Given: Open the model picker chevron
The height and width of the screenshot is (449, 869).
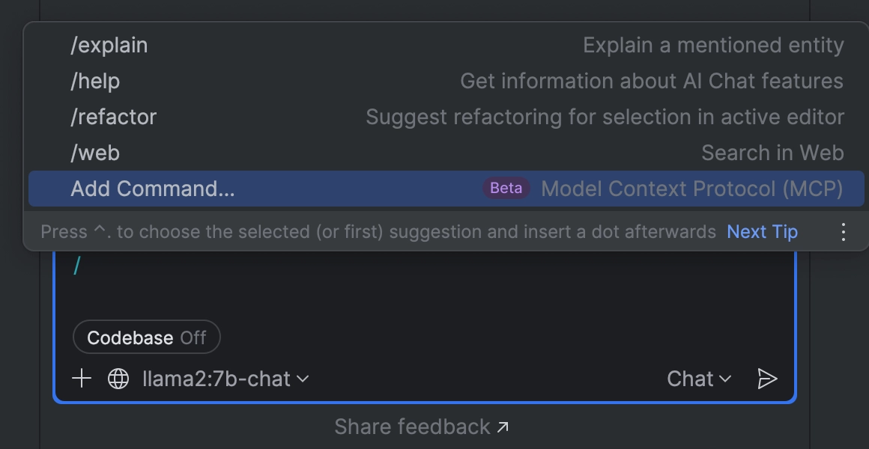Looking at the screenshot, I should coord(303,379).
